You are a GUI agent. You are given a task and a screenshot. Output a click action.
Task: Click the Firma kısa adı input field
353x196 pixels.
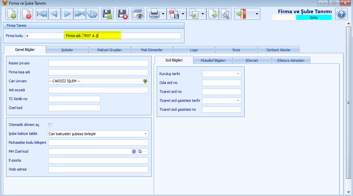click(x=98, y=72)
